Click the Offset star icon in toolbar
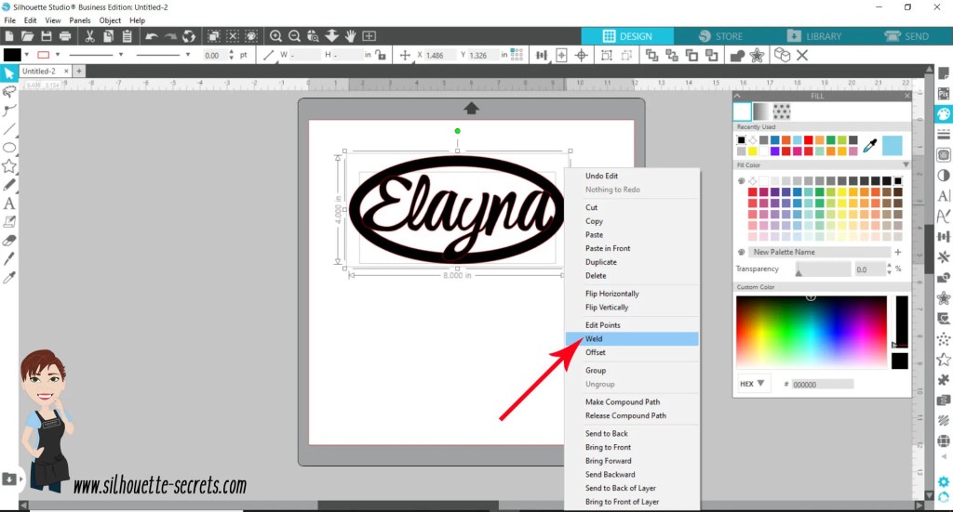This screenshot has width=953, height=512. point(757,55)
